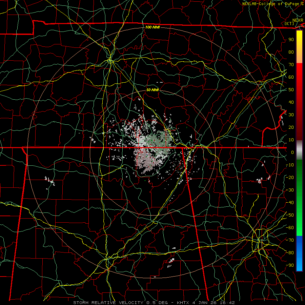This screenshot has height=305, width=305.
Task: Pick the yellow segment of the color bar
Action: point(299,39)
